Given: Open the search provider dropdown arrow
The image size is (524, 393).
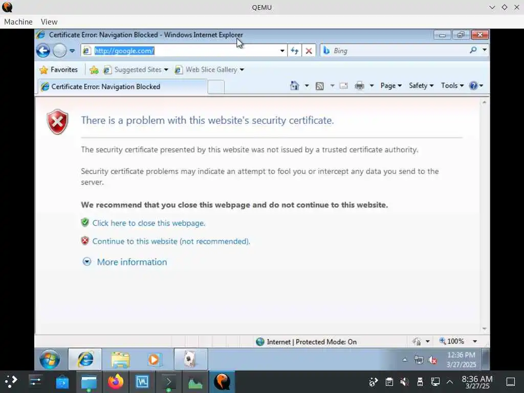Looking at the screenshot, I should click(485, 50).
